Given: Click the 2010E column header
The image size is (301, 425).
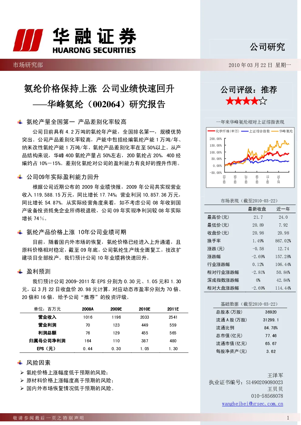Looking at the screenshot, I should tap(145, 309).
